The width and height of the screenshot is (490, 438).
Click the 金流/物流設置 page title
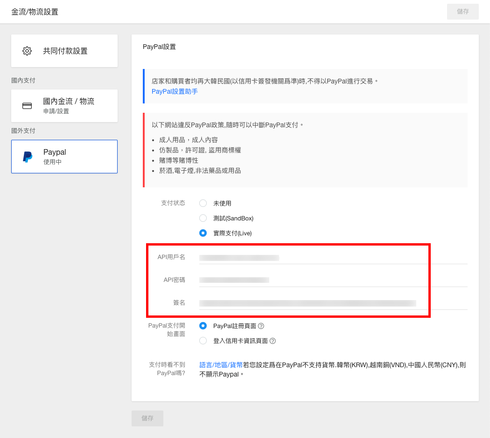(x=35, y=12)
